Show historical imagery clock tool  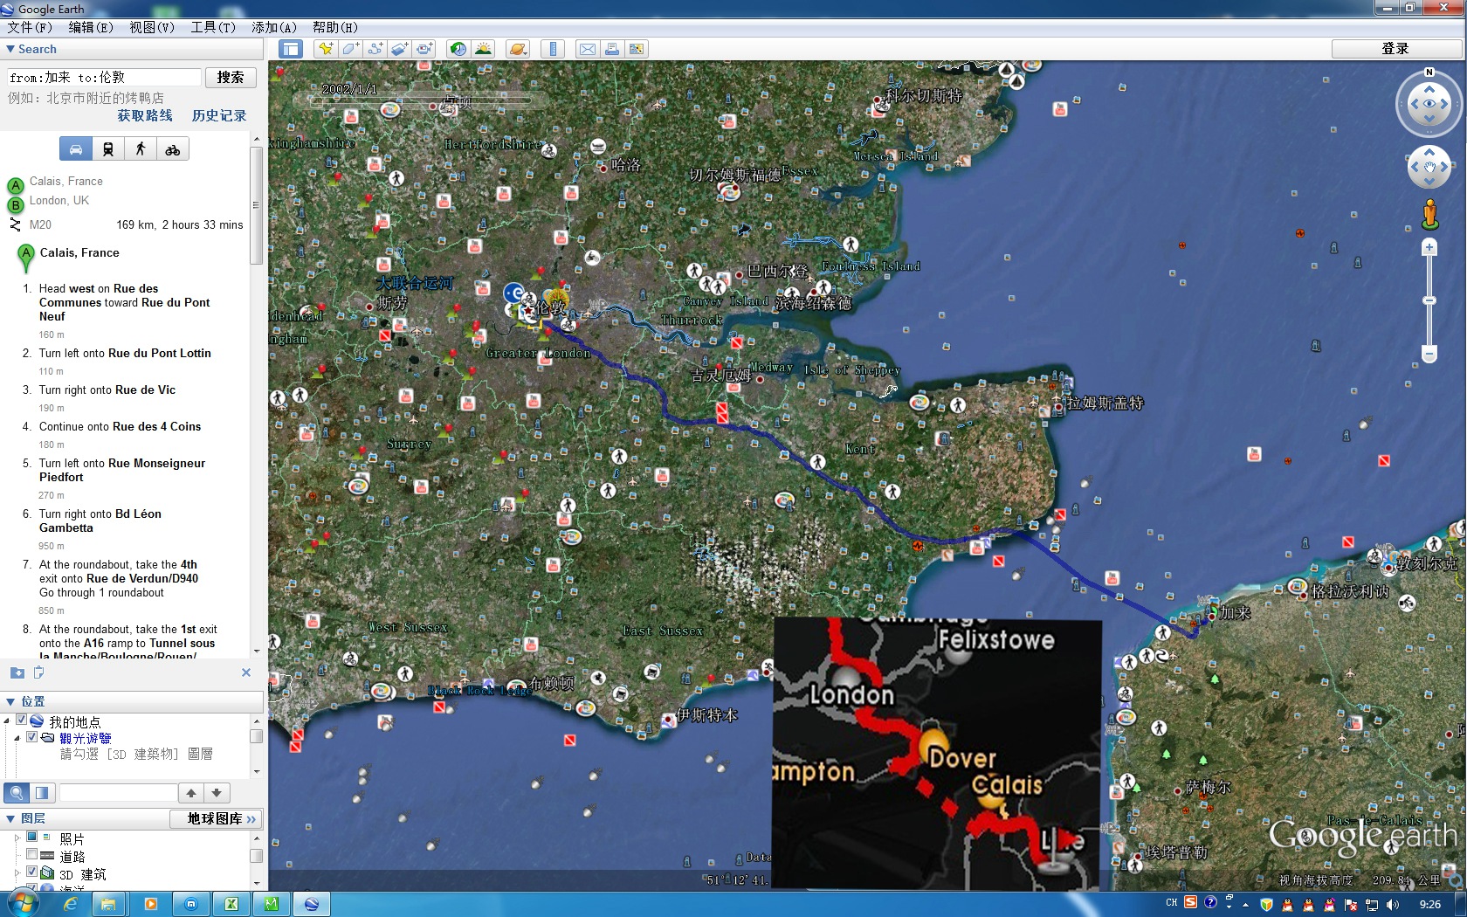458,49
